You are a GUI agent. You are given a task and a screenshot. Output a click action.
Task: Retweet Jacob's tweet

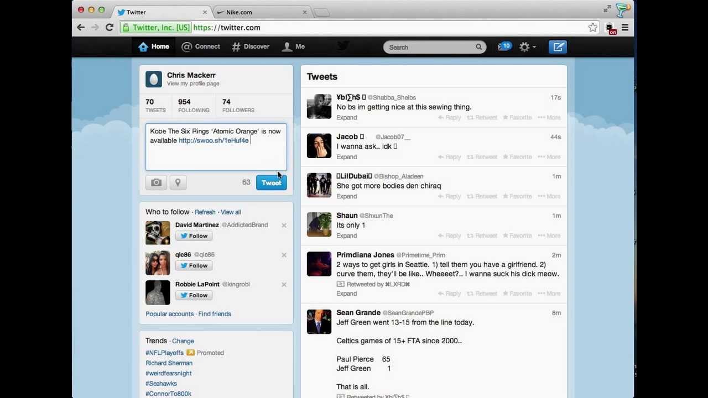point(482,157)
